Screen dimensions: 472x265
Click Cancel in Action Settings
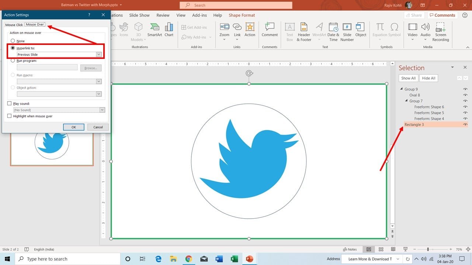(x=98, y=127)
